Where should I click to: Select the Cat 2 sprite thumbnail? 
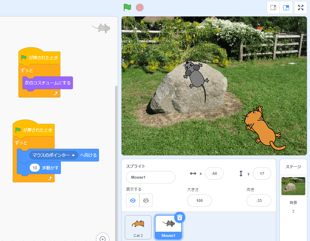click(138, 227)
